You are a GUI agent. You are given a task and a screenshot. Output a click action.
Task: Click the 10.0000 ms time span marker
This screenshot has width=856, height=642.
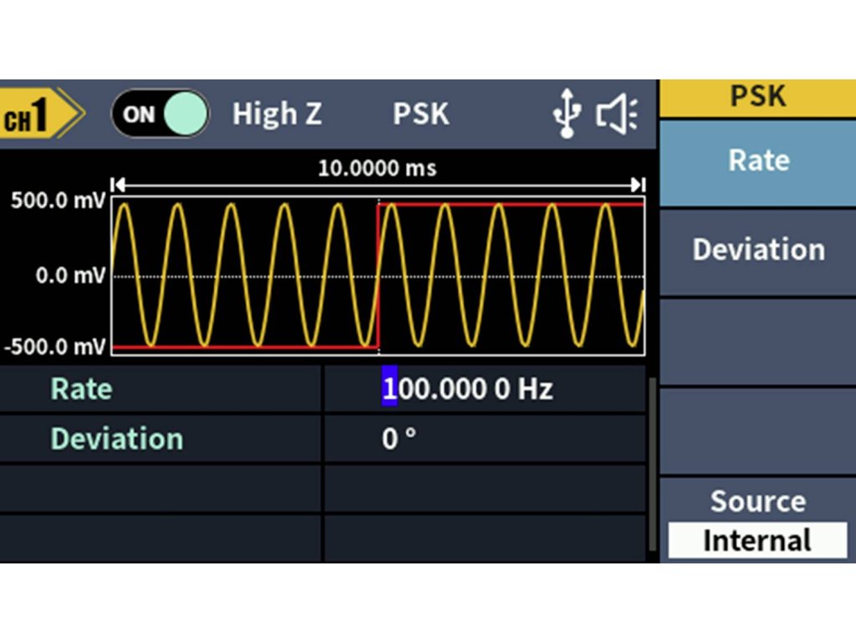[x=377, y=169]
